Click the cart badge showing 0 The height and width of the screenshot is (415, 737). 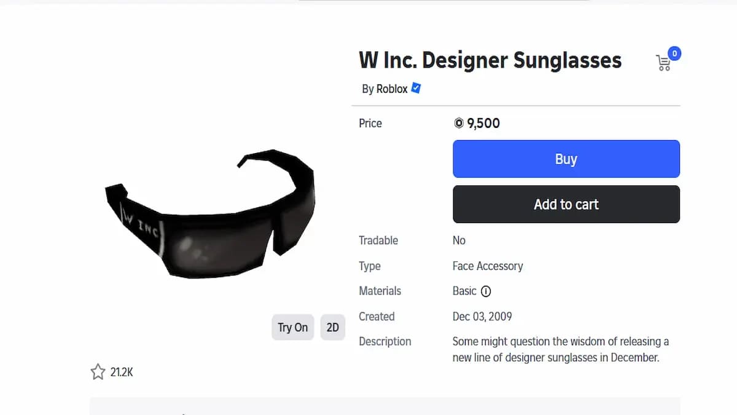click(x=674, y=53)
